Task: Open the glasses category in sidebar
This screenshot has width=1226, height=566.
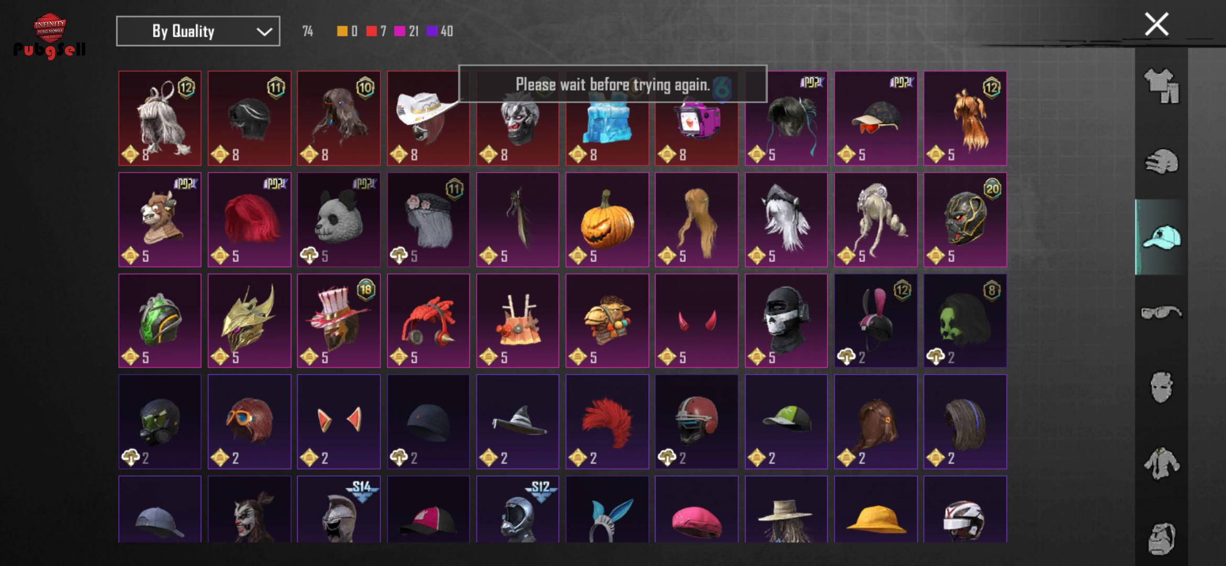Action: pyautogui.click(x=1161, y=312)
